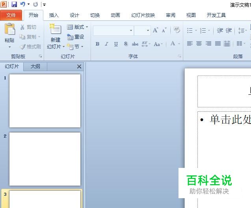
Task: Click the 新建幻灯片 new slide icon
Action: [56, 29]
